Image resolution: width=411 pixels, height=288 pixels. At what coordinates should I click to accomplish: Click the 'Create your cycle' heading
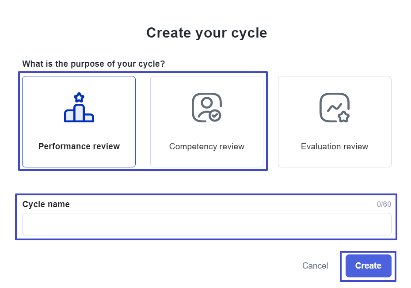point(206,33)
